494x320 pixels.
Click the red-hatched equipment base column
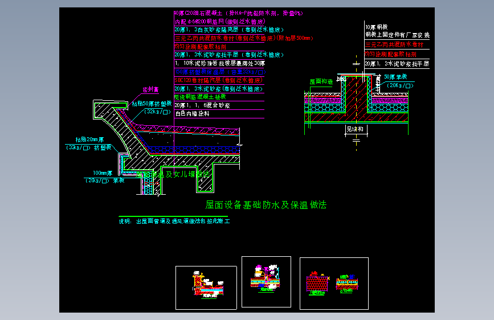coord(356,95)
